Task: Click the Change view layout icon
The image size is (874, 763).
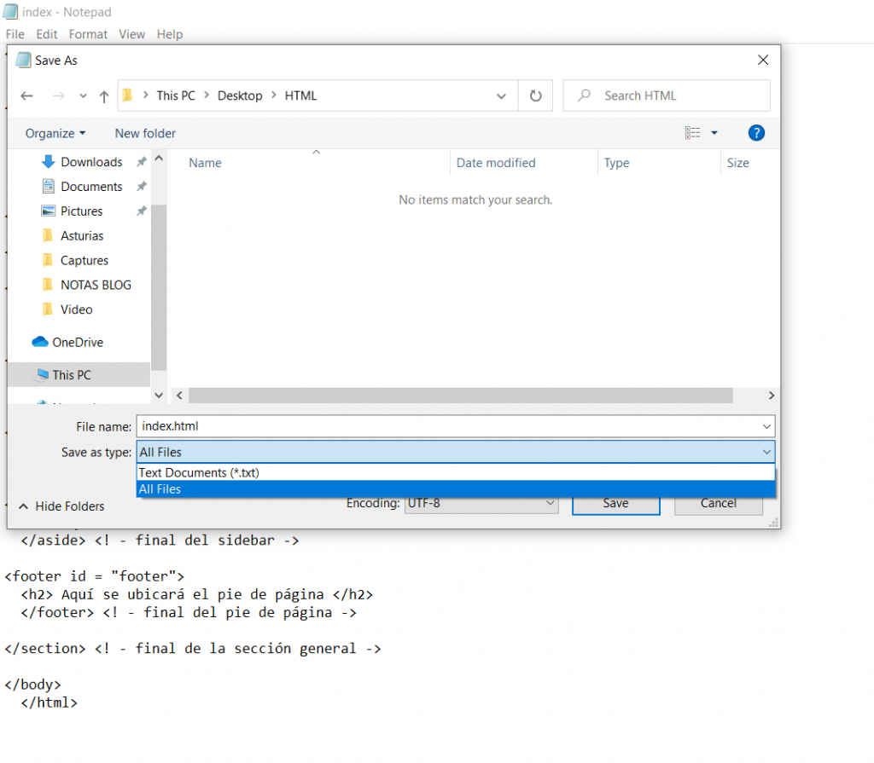Action: click(693, 133)
